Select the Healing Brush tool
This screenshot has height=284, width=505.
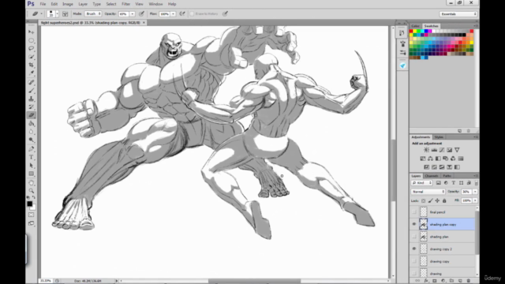tap(32, 82)
